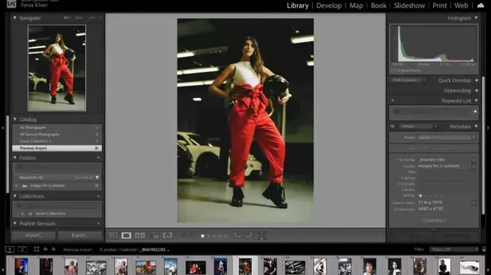Collapse the Metadata panel
491x275 pixels.
(x=476, y=127)
